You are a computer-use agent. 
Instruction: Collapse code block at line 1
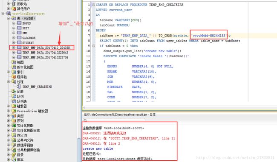point(94,5)
